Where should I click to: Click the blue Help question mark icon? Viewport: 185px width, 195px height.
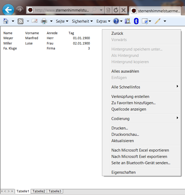(116, 21)
